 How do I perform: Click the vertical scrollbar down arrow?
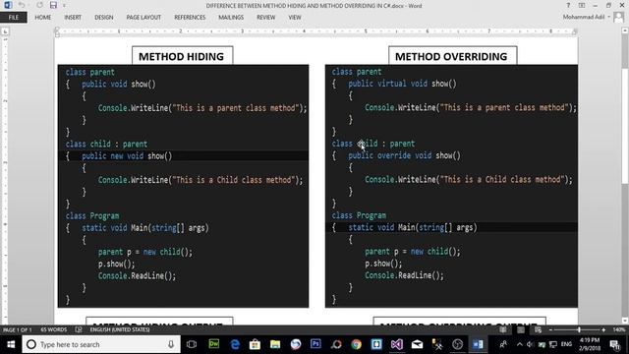[625, 321]
